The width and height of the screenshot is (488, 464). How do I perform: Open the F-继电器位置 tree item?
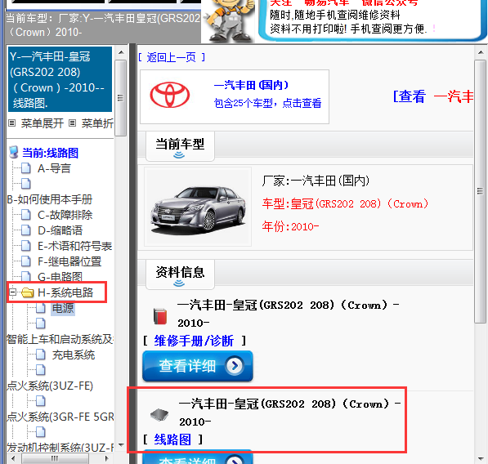pos(69,261)
